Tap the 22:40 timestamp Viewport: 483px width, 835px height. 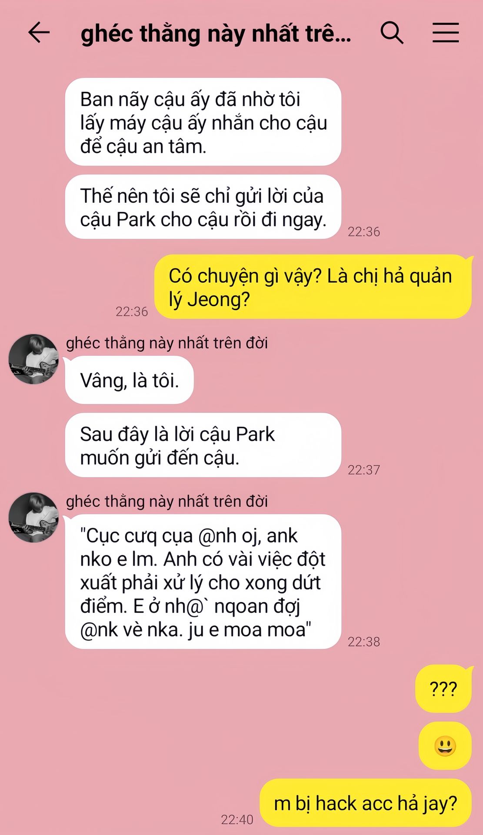tap(237, 819)
